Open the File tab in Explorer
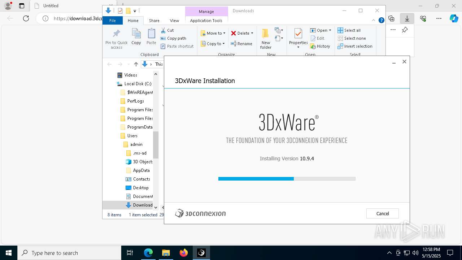The height and width of the screenshot is (260, 462). [113, 21]
